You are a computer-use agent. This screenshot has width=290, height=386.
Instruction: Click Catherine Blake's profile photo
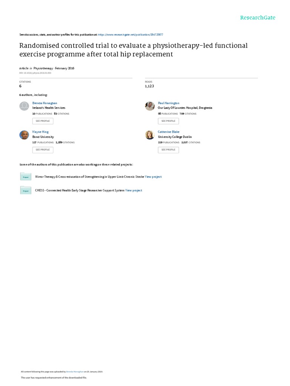pyautogui.click(x=150, y=135)
